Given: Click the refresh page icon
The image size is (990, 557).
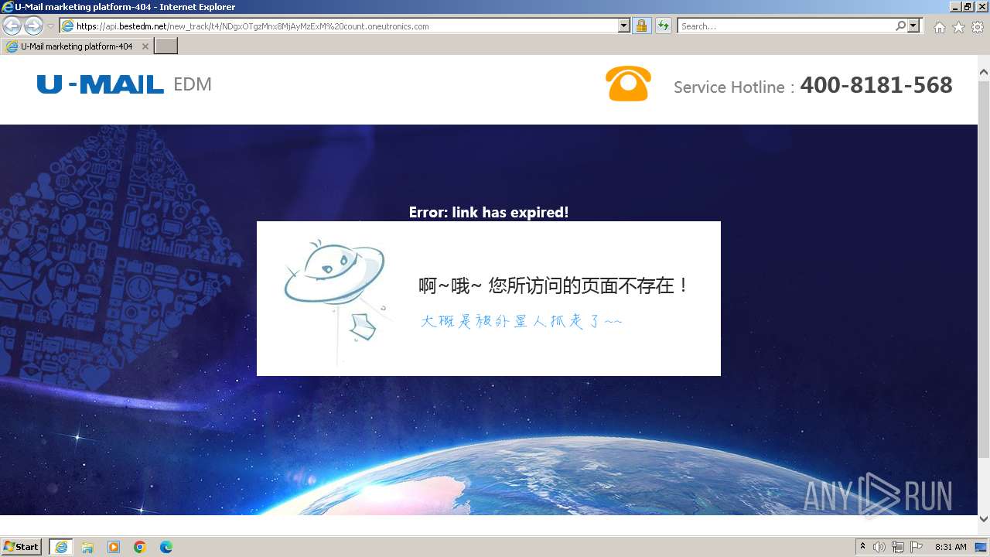Looking at the screenshot, I should click(664, 26).
